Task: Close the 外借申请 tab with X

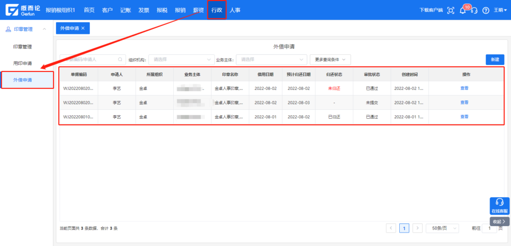Action: (x=83, y=28)
